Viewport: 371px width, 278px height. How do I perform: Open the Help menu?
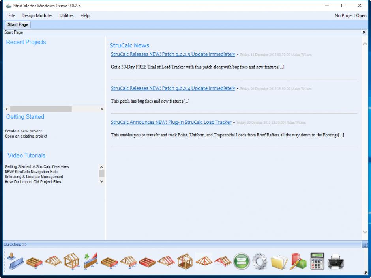(x=85, y=16)
